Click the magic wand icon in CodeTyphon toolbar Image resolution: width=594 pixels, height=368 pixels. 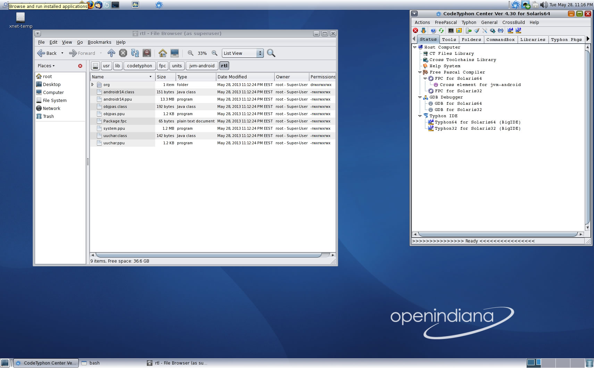pyautogui.click(x=485, y=31)
